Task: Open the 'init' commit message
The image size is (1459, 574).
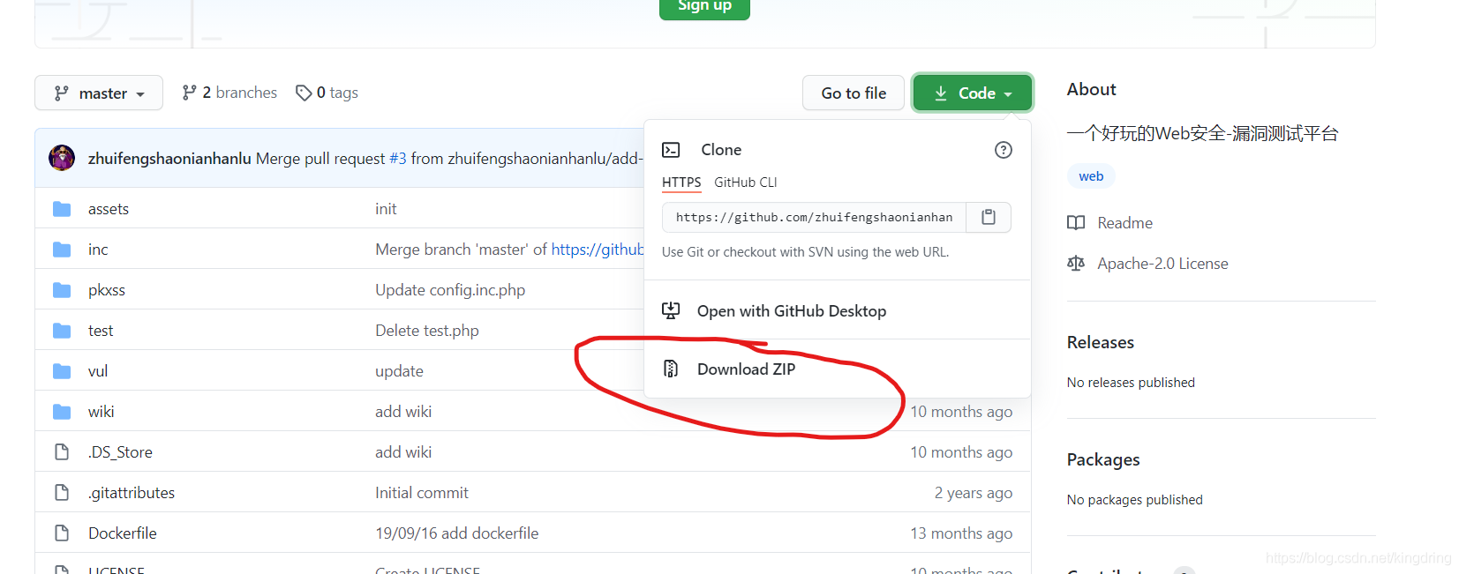Action: coord(386,209)
